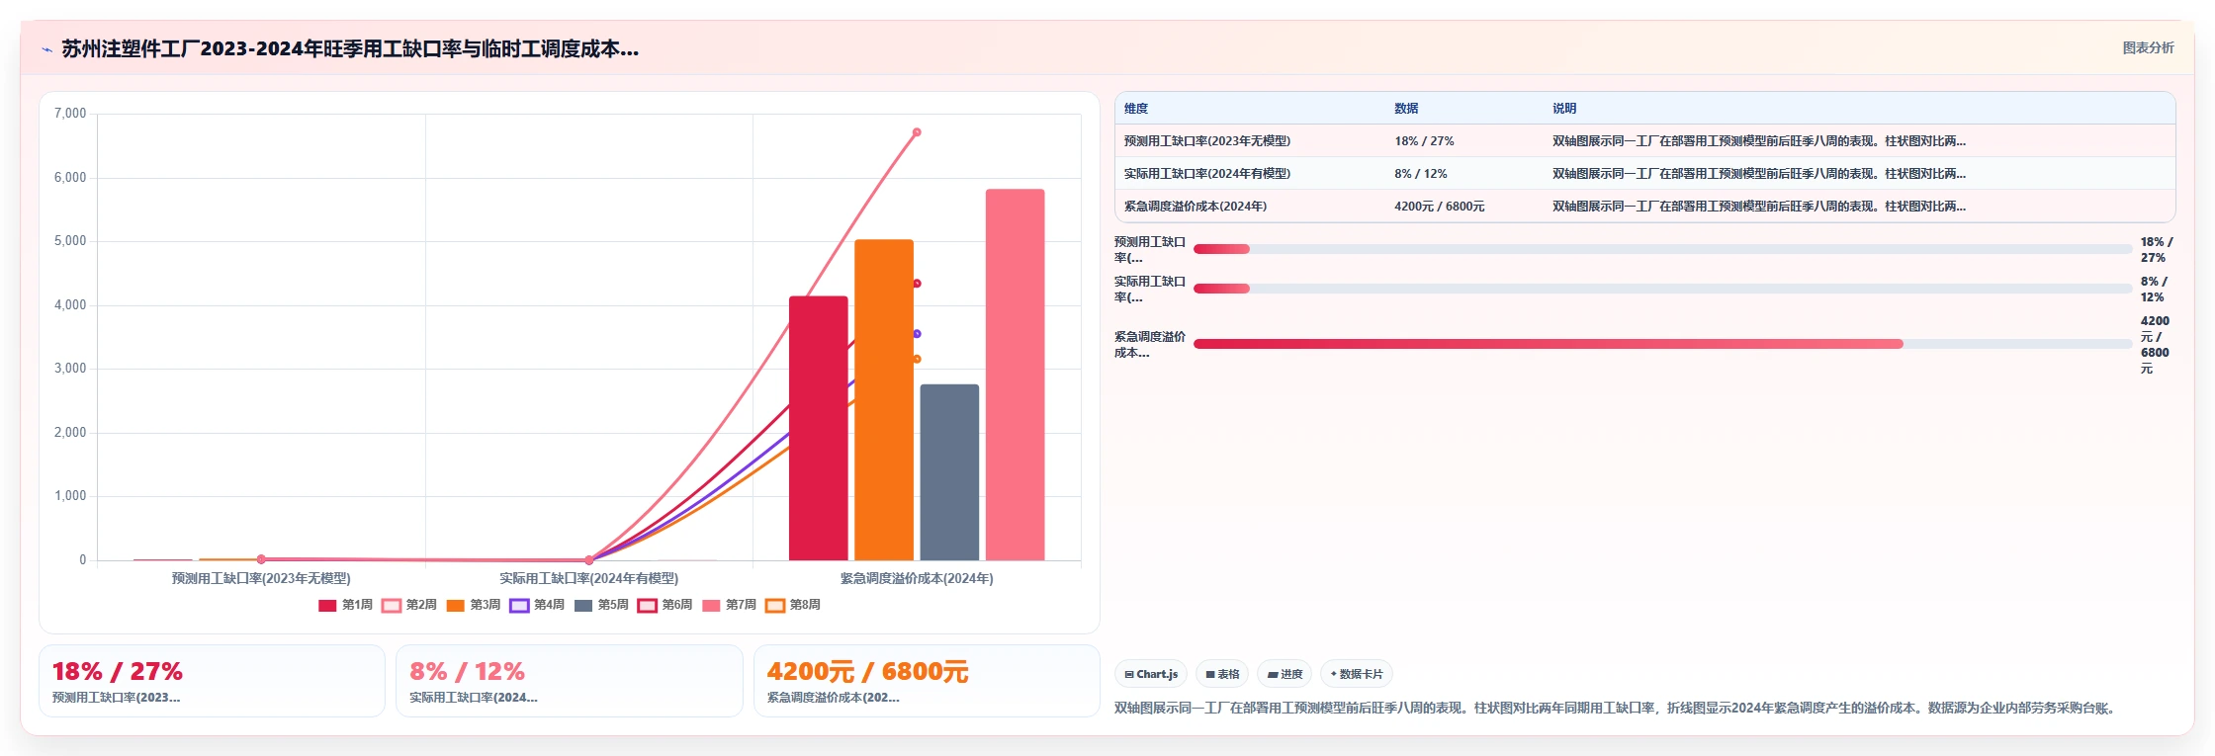Viewport: 2215px width, 756px height.
Task: Open the 4200元 / 6800元 data card
Action: click(x=927, y=681)
